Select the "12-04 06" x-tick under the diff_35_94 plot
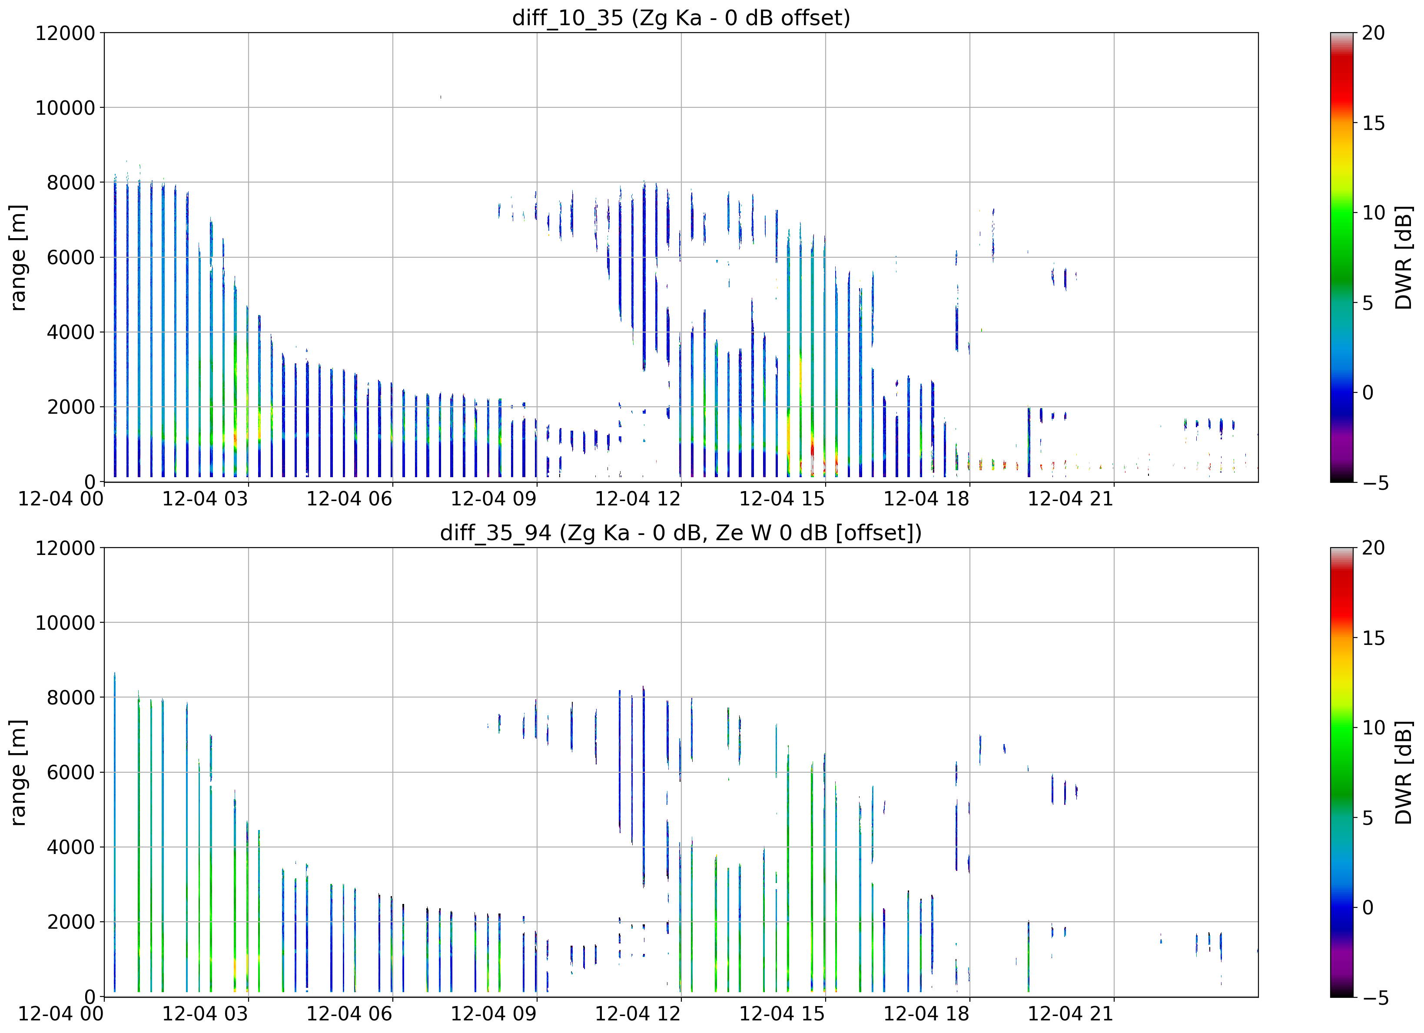 click(x=349, y=1014)
